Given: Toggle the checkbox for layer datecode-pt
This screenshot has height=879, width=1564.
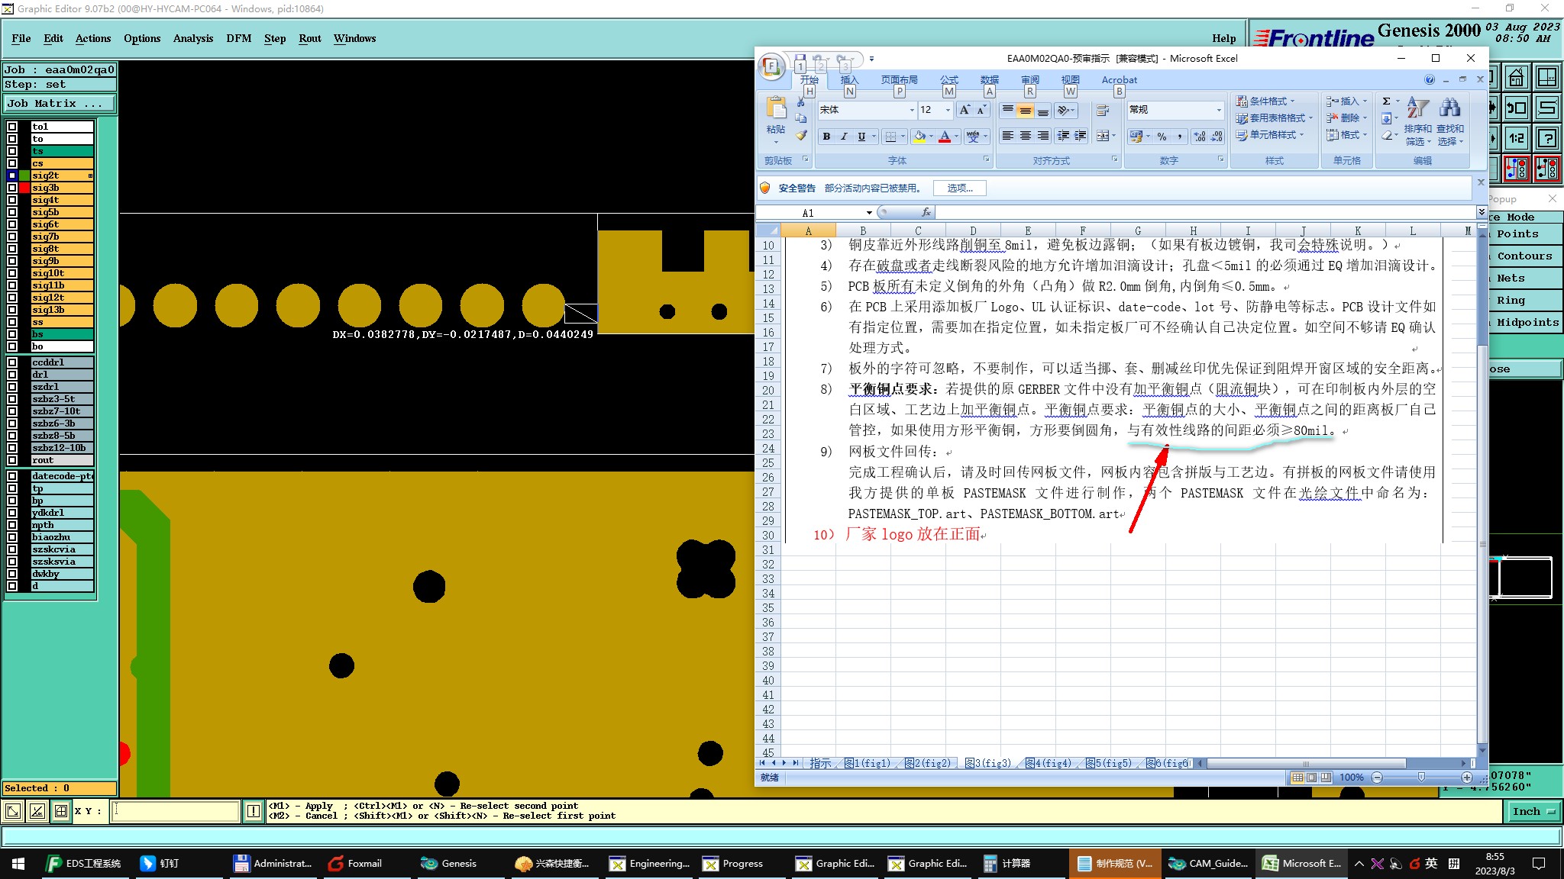Looking at the screenshot, I should tap(12, 476).
